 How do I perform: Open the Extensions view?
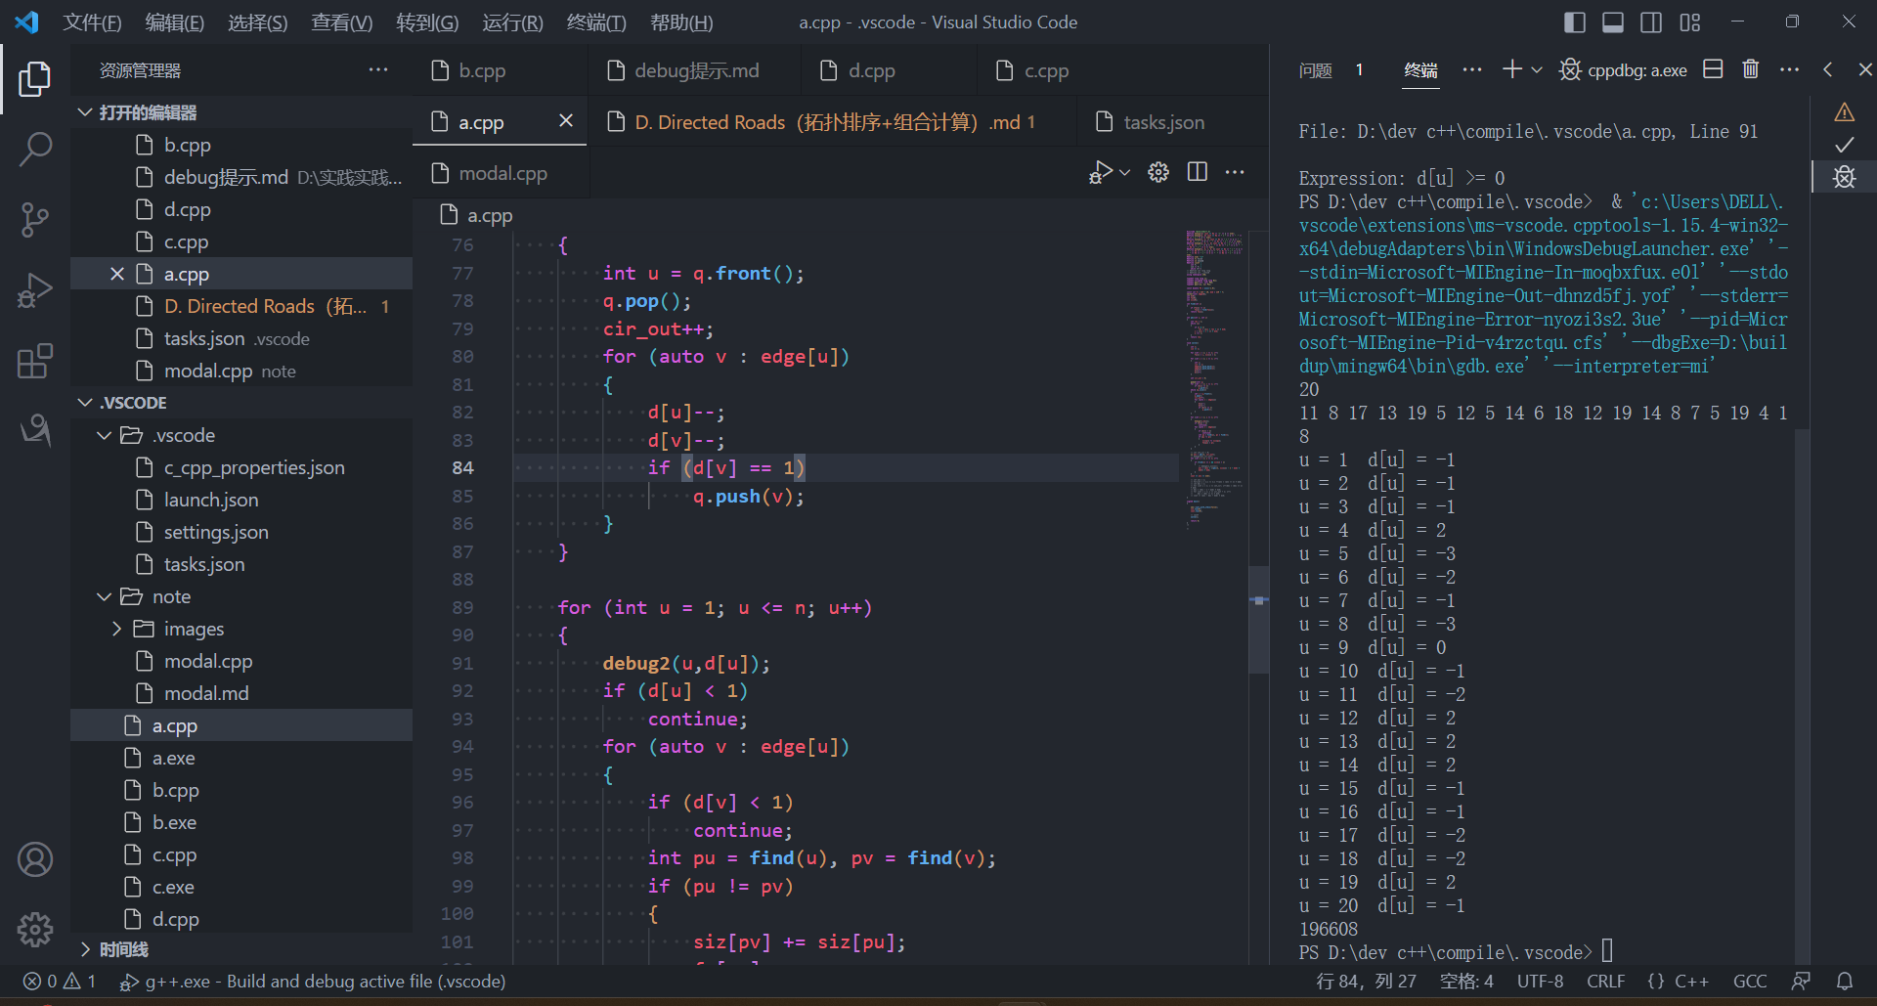coord(35,361)
